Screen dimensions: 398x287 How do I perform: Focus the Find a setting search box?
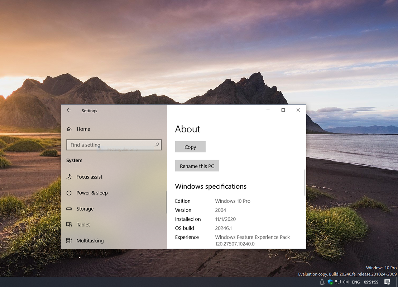[114, 145]
